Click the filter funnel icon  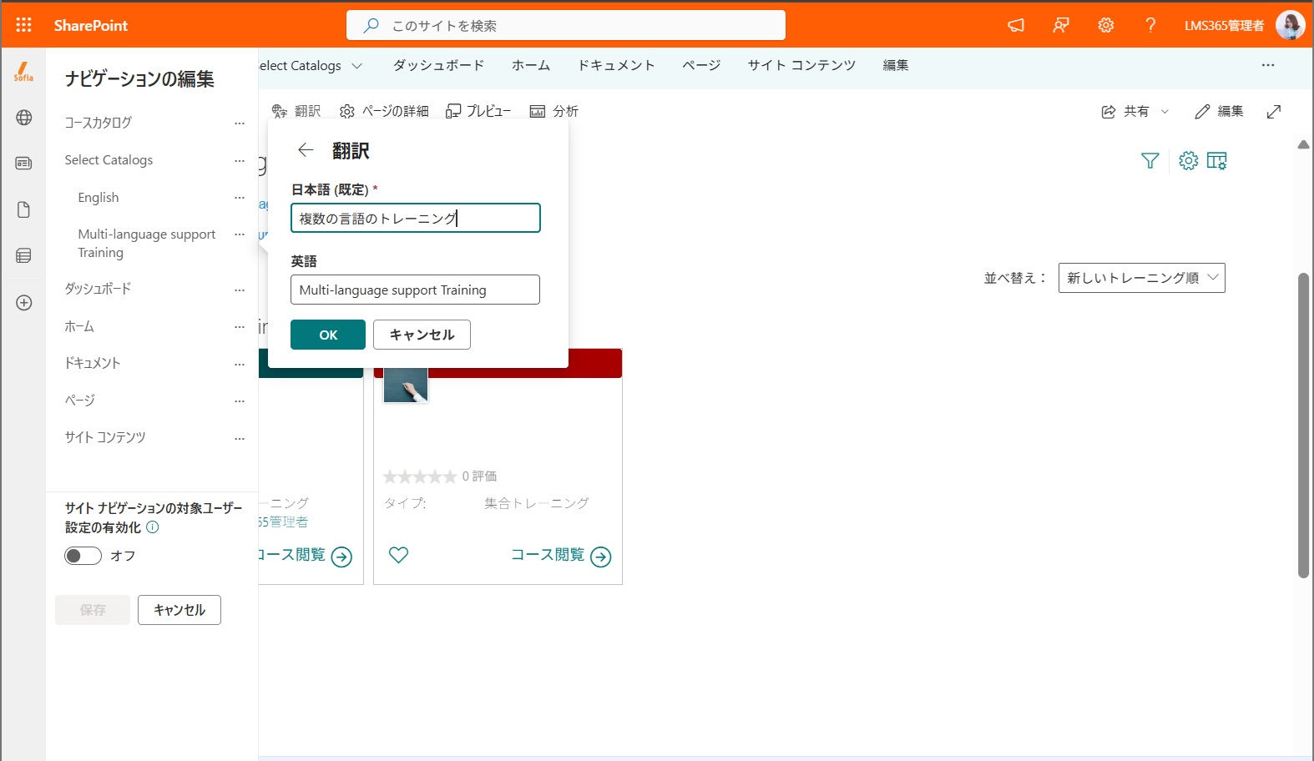[x=1150, y=160]
